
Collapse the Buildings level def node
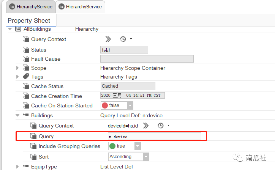tap(17, 115)
